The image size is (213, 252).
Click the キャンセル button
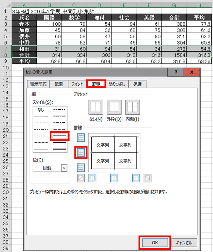184,243
